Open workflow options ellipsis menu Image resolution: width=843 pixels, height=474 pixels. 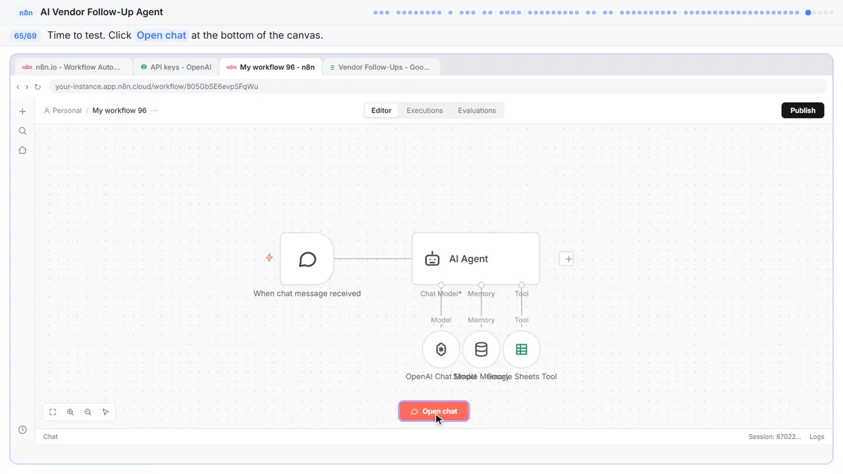pos(155,111)
